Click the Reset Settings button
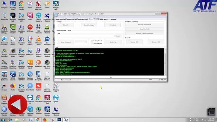Viewport: 217px width, 122px height. click(x=89, y=25)
